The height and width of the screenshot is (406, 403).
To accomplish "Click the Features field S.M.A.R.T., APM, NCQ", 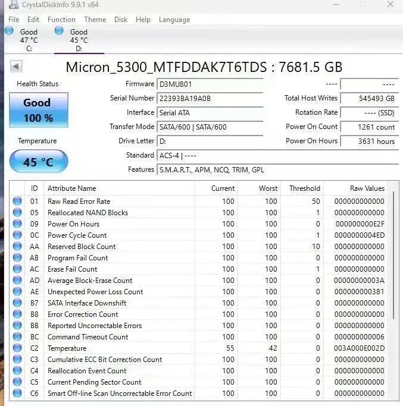I will point(278,169).
